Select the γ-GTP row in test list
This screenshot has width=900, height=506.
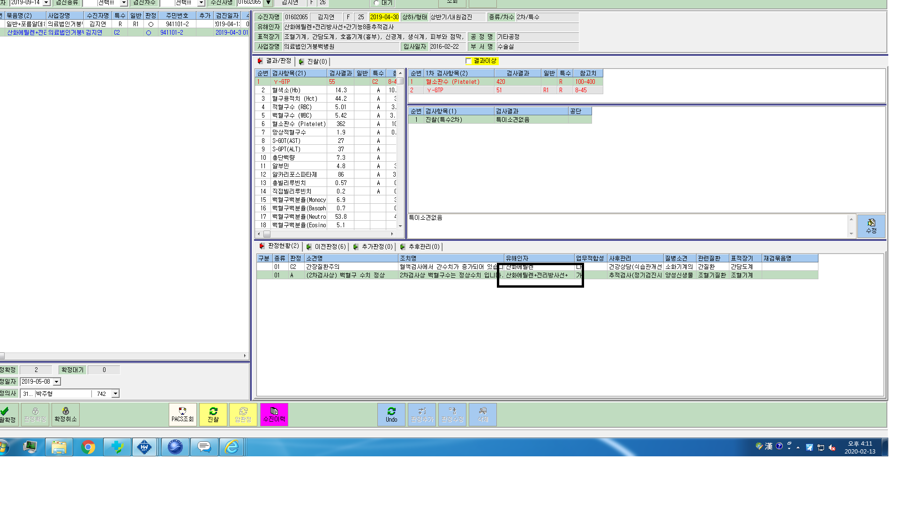(326, 82)
